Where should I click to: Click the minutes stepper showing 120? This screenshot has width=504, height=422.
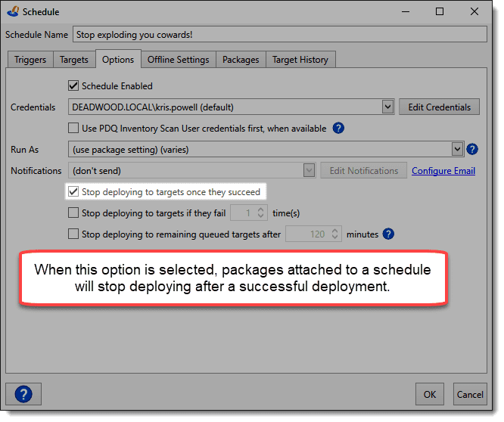coord(314,234)
